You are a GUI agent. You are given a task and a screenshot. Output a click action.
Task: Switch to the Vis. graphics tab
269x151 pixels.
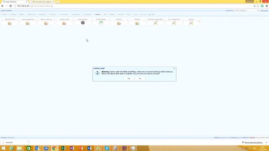87,15
